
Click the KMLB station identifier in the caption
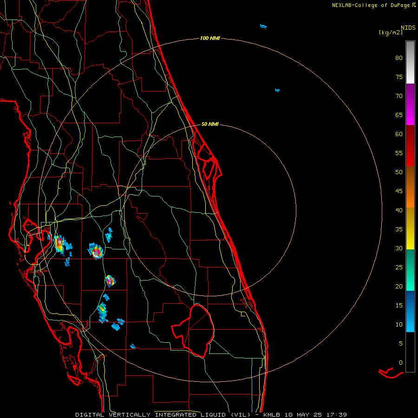(x=272, y=415)
